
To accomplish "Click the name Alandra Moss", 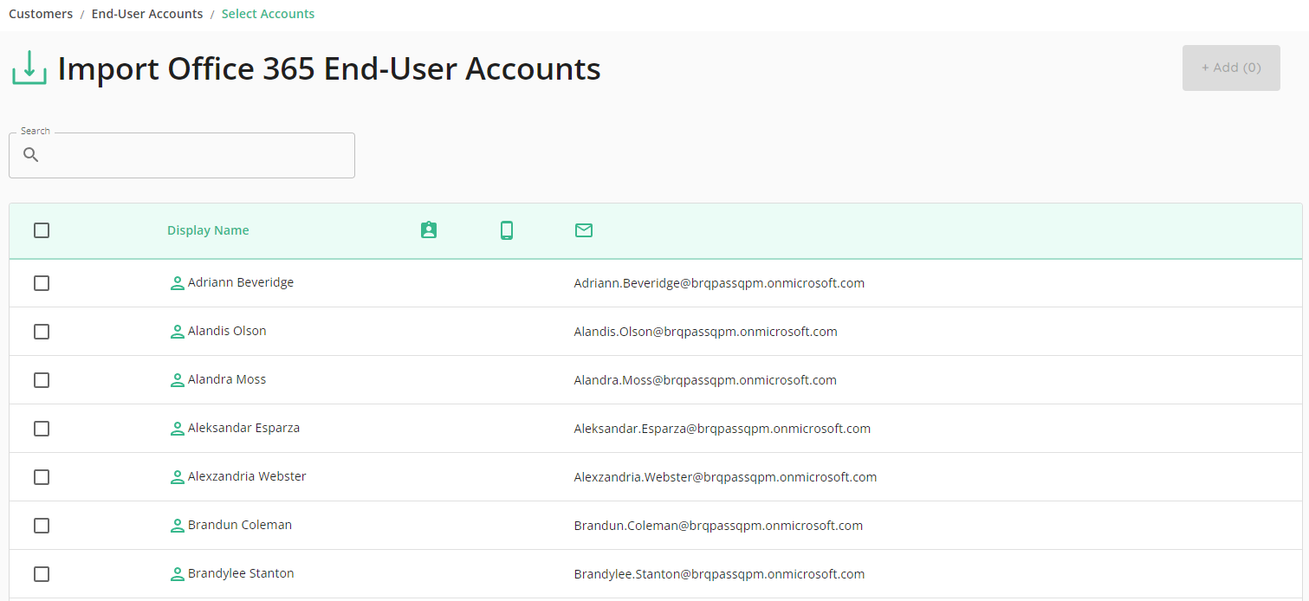I will [x=227, y=379].
